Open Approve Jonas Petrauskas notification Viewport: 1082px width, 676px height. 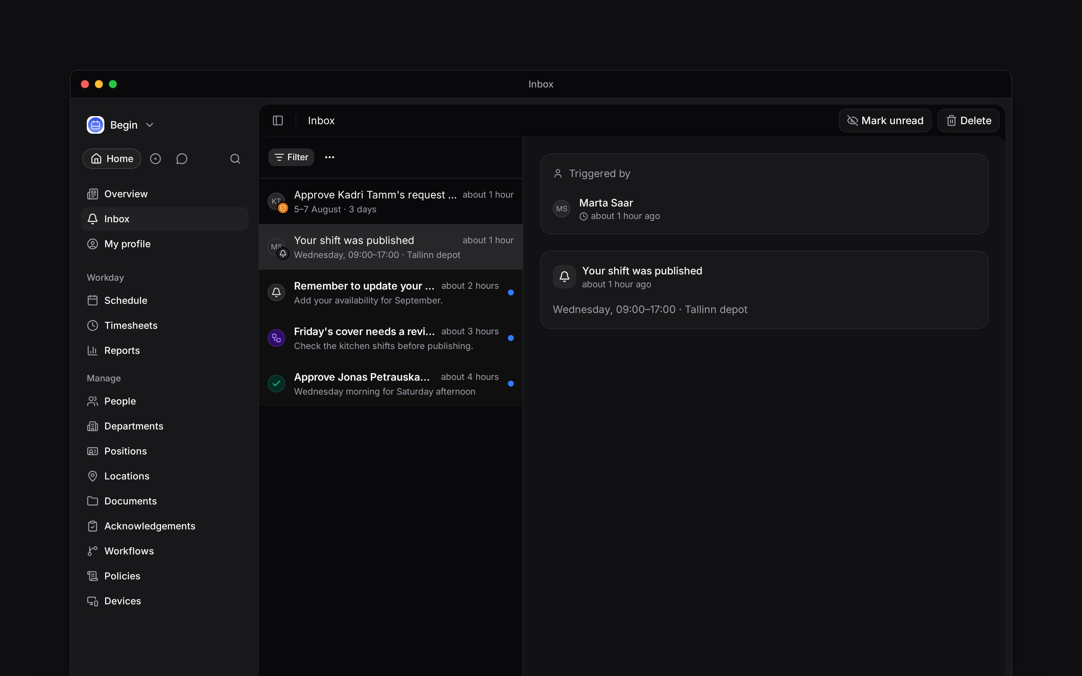(x=391, y=384)
